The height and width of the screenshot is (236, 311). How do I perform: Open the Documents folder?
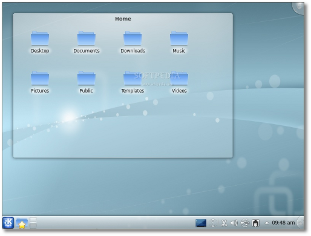(87, 42)
